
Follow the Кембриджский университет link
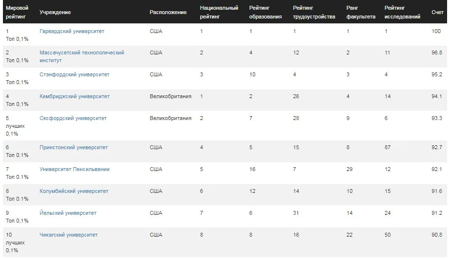tap(74, 96)
